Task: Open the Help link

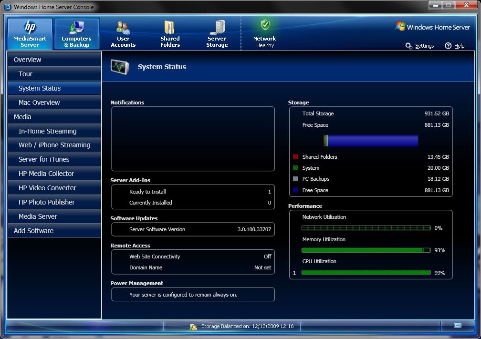Action: [459, 46]
